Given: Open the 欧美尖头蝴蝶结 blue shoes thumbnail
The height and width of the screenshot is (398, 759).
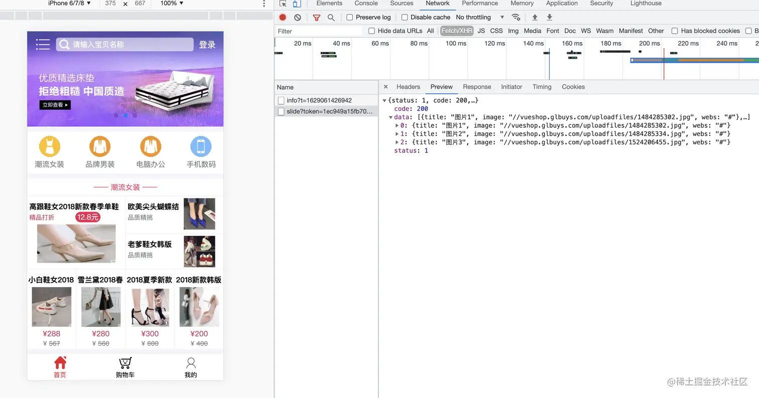Looking at the screenshot, I should (x=199, y=214).
